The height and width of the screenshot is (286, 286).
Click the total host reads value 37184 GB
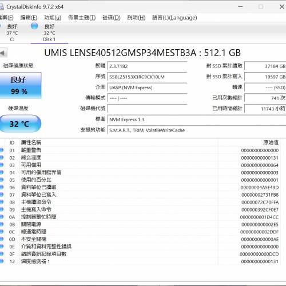[x=265, y=66]
